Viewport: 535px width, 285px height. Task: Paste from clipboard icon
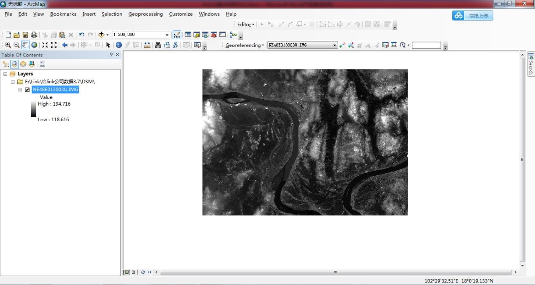(62, 35)
